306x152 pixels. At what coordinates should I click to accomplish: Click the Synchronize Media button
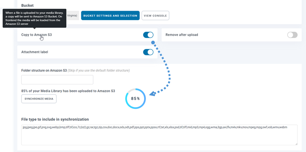tap(39, 99)
